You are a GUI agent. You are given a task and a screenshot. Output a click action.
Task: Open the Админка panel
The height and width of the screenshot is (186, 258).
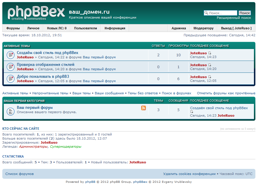pyautogui.click(x=179, y=28)
